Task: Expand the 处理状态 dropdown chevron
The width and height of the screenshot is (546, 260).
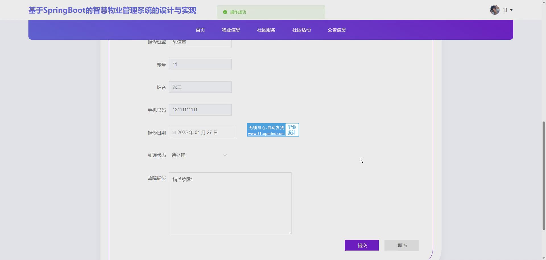Action: coord(225,155)
